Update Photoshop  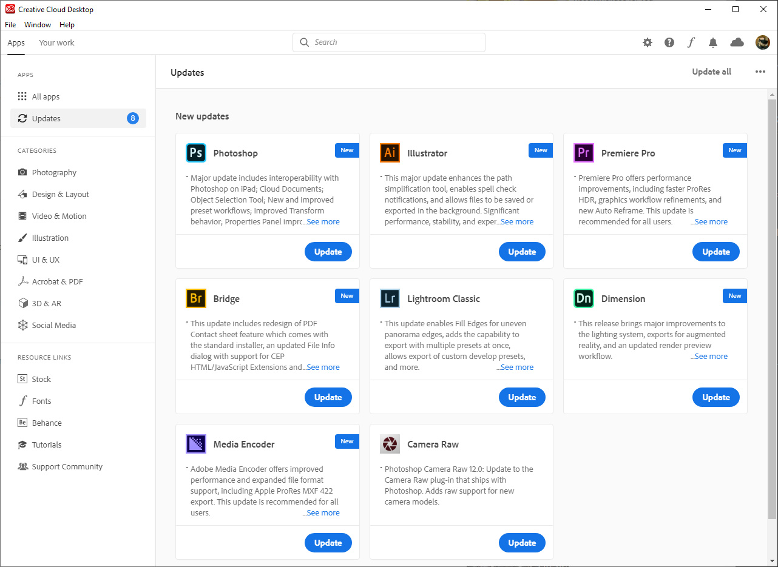click(328, 252)
